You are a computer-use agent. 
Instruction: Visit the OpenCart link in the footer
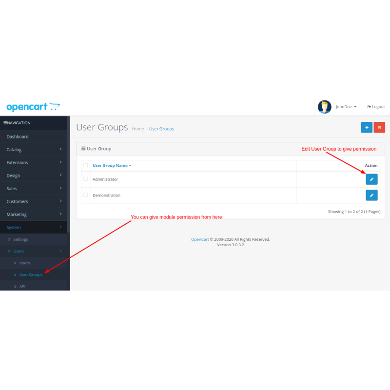(200, 239)
